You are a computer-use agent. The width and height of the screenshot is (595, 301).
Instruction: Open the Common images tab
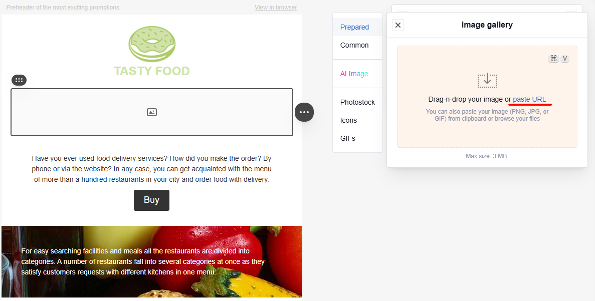click(354, 45)
